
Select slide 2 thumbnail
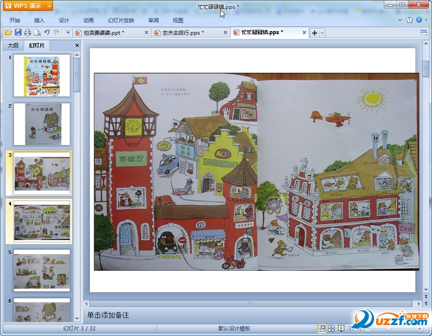pos(42,124)
